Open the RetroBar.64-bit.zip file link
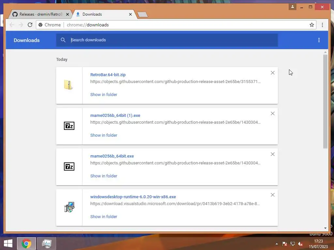 click(x=108, y=75)
